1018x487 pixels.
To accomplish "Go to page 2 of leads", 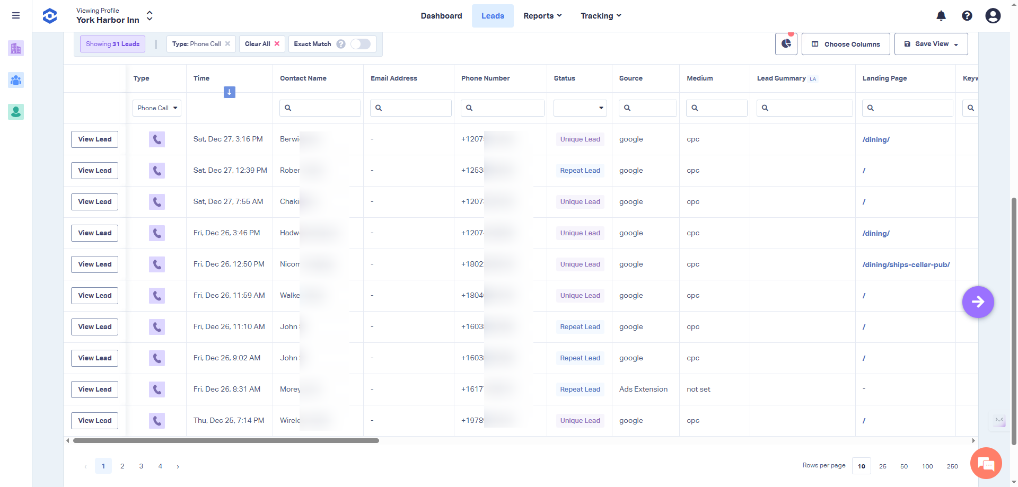I will (x=122, y=466).
